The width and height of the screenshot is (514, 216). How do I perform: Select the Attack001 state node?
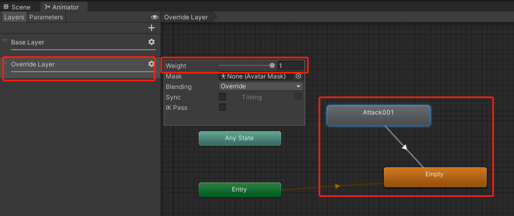coord(378,116)
